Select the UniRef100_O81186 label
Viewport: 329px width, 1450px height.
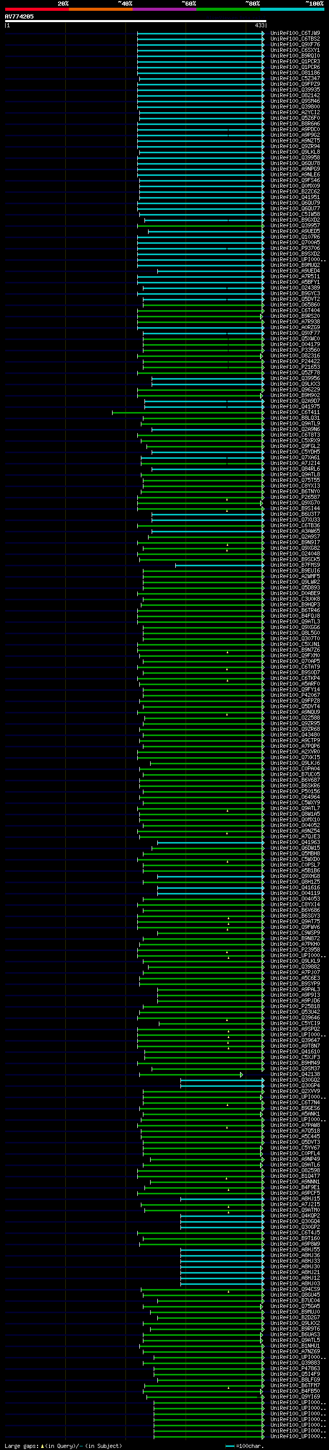point(295,73)
